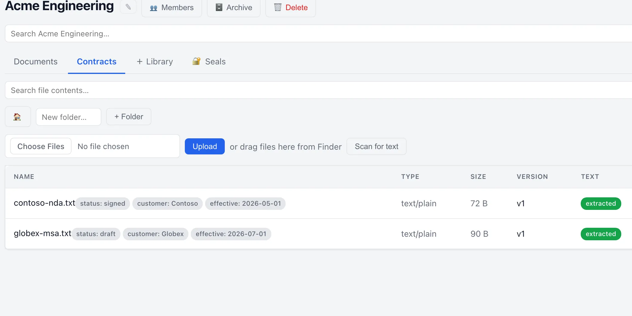
Task: Click the red Delete button
Action: tap(291, 7)
